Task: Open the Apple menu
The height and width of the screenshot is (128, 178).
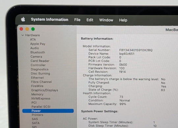Action: tap(23, 19)
